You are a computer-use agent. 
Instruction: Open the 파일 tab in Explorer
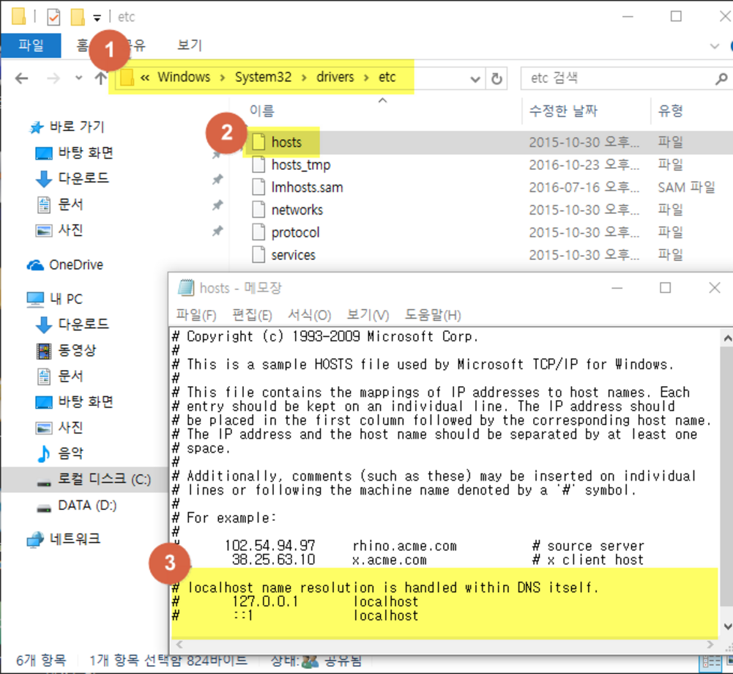(31, 45)
